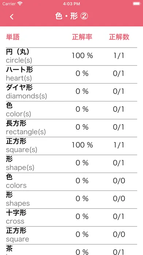
Task: Tap the 100 % rate for square(s)
Action: 82,145
